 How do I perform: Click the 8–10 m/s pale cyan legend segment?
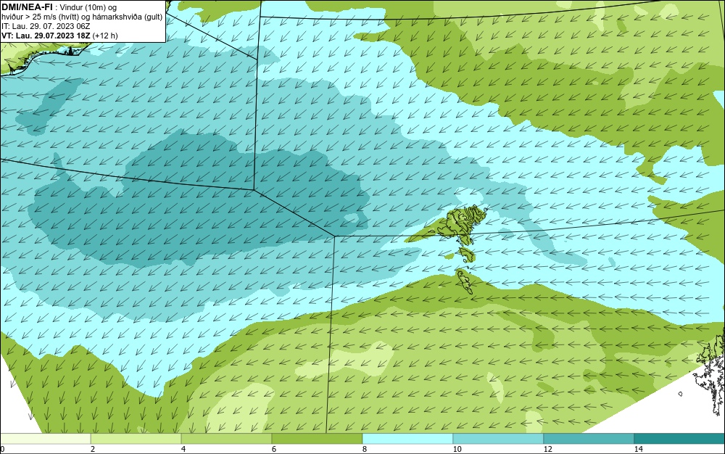tap(407, 439)
